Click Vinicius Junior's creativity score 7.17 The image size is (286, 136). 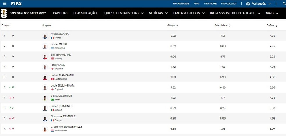click(x=223, y=98)
